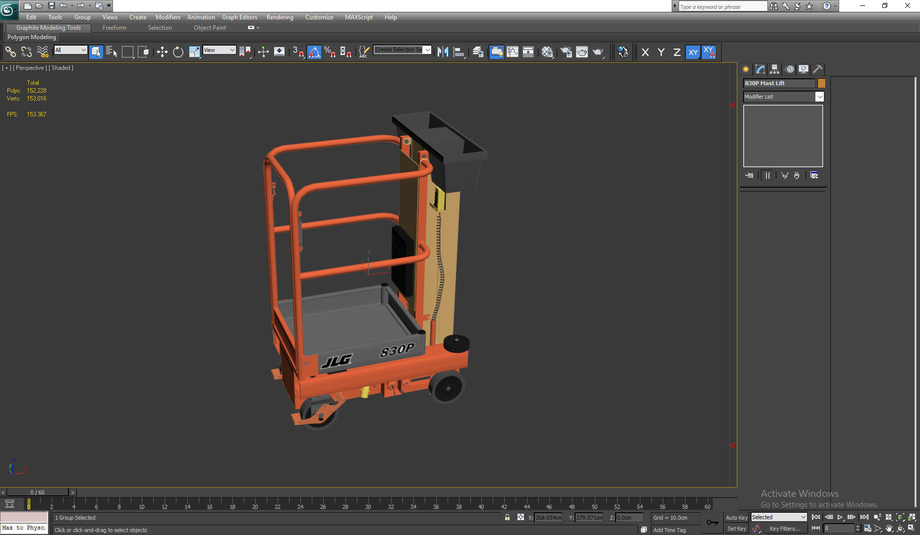Screen dimensions: 920x535
Task: Expand the Modifier List dropdown
Action: pos(819,97)
